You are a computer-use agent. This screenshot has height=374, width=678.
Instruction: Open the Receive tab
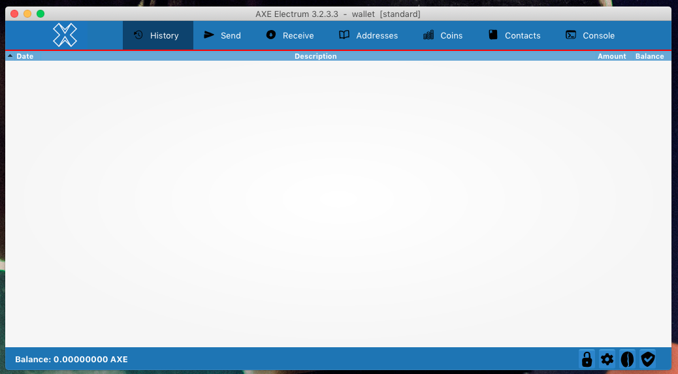click(290, 35)
